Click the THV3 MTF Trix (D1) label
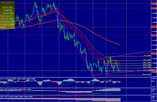Viewport: 157px width, 102px height. coord(16,89)
